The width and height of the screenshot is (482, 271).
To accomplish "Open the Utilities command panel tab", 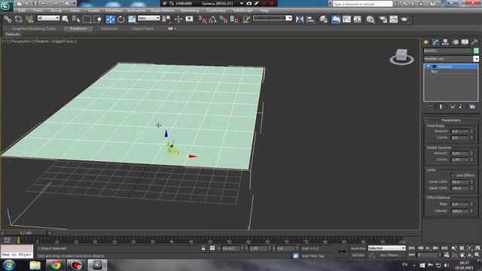I will pyautogui.click(x=474, y=42).
